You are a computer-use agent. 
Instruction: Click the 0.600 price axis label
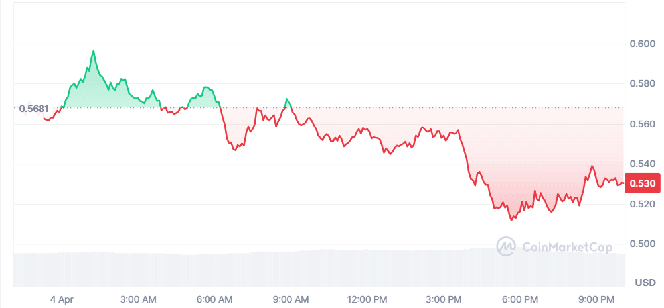pos(642,44)
